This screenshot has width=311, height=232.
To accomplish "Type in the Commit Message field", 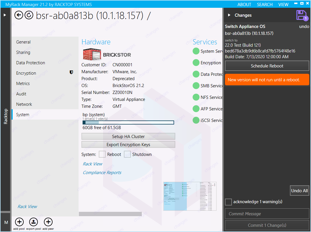I will tap(267, 214).
